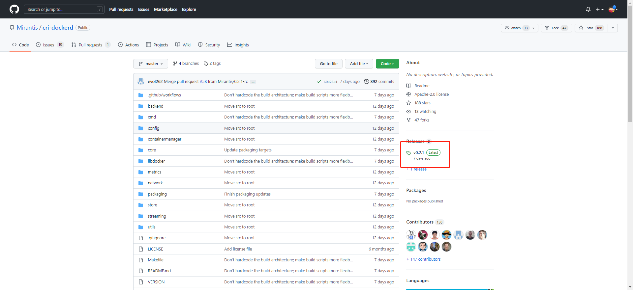This screenshot has width=633, height=290.
Task: View the 4 branches link
Action: click(186, 64)
